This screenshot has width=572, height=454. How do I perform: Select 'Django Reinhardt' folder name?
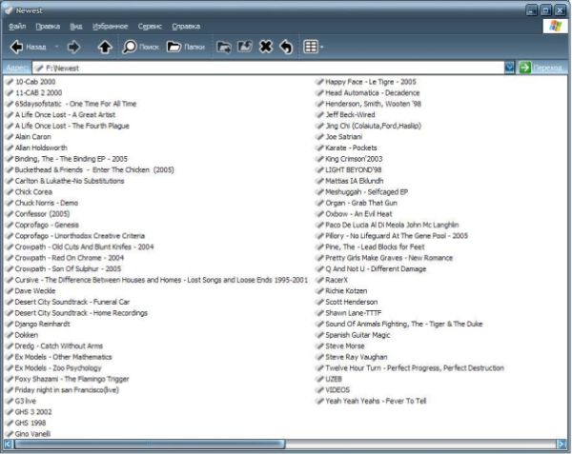tap(42, 324)
